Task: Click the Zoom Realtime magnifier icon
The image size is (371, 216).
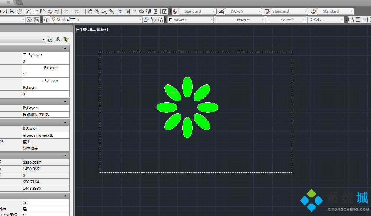Action: coord(97,11)
